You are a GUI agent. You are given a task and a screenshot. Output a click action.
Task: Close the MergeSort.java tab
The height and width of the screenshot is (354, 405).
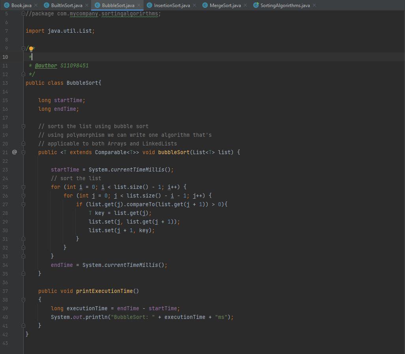tap(245, 5)
